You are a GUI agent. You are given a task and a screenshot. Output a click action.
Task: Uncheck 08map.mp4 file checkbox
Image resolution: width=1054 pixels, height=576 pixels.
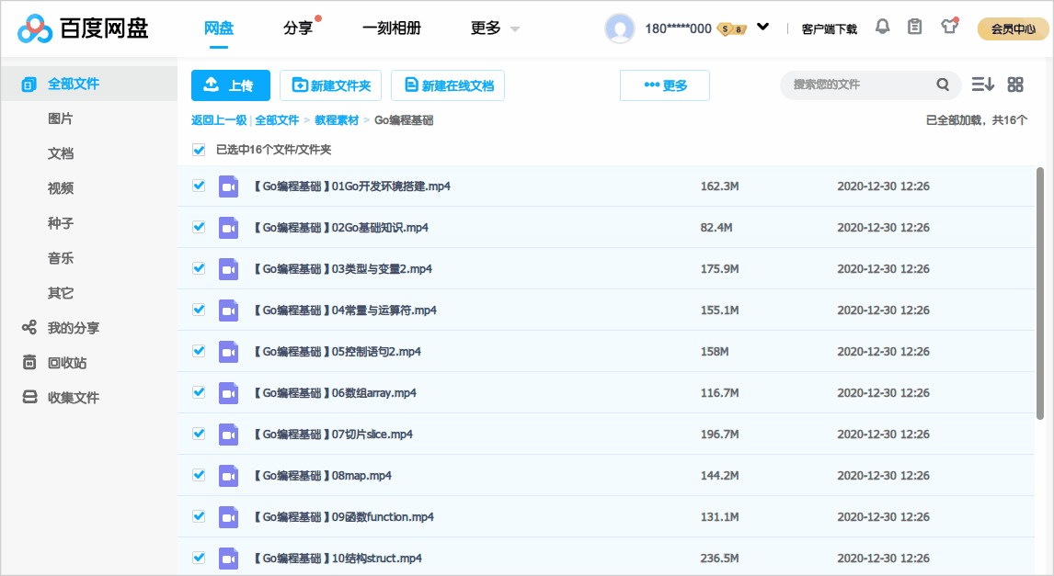coord(199,475)
